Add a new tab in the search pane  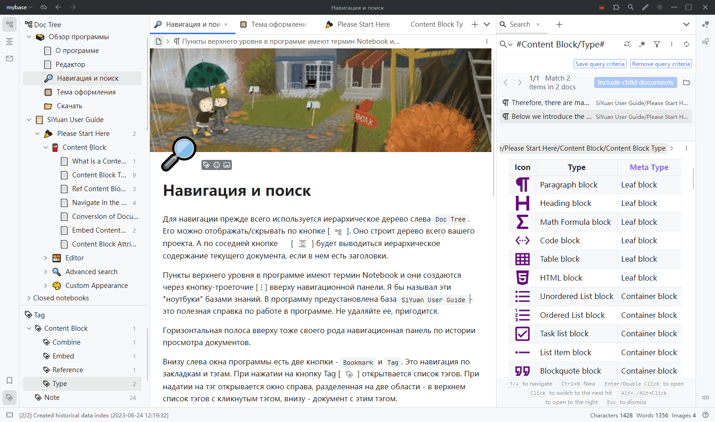[x=559, y=24]
